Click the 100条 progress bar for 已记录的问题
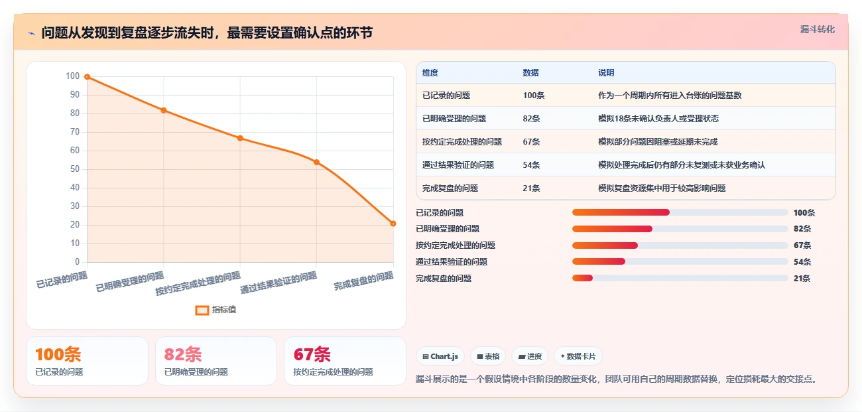 coord(680,212)
